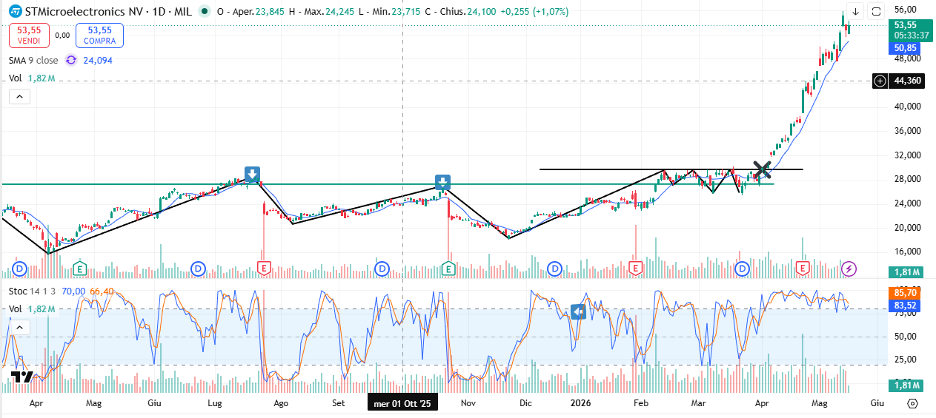Click the red earnings E marker before Ago
Viewport: 936px width, 418px height.
click(263, 268)
